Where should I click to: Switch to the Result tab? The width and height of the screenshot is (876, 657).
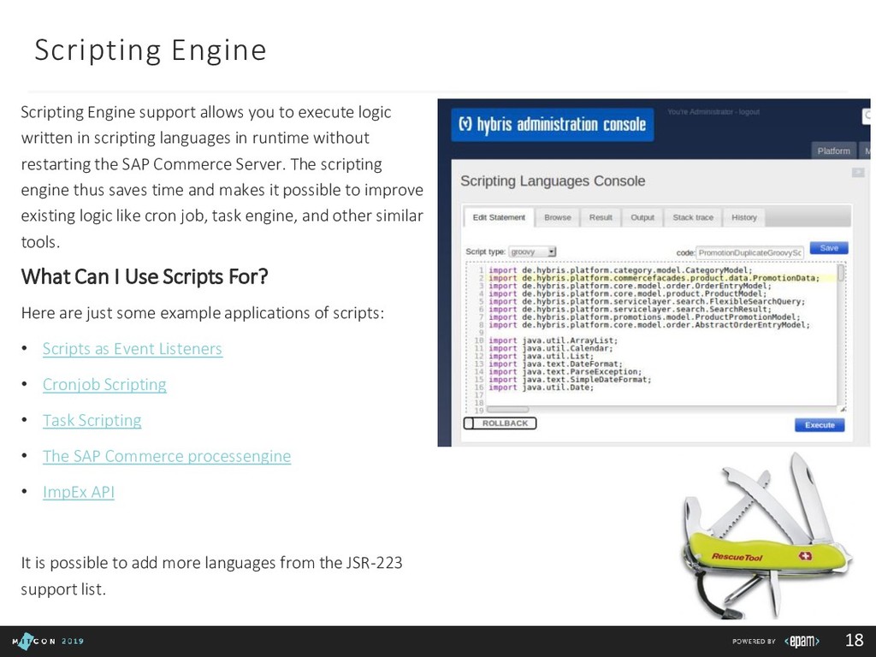point(601,217)
